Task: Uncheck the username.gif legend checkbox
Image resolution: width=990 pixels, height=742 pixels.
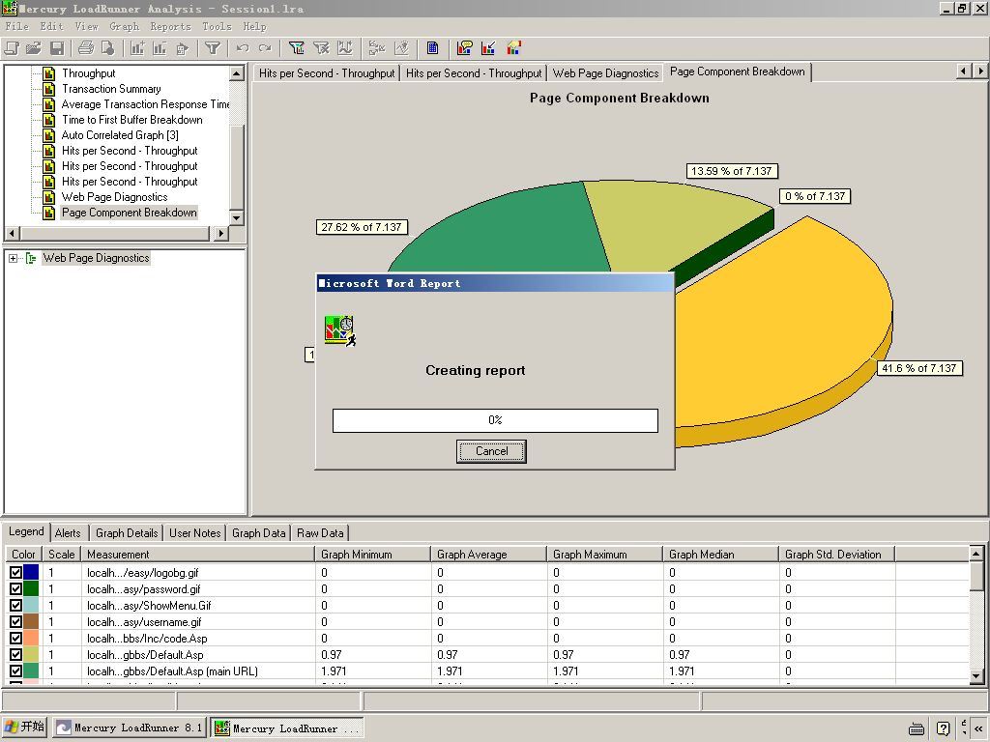Action: click(x=15, y=621)
